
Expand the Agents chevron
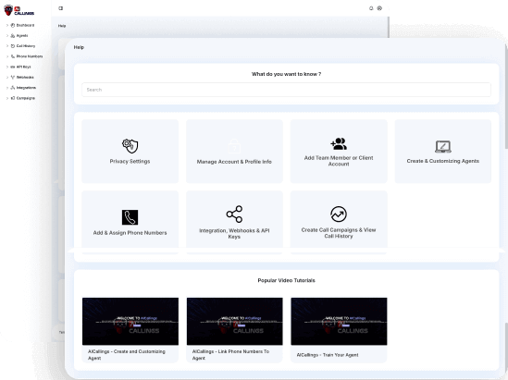(7, 36)
